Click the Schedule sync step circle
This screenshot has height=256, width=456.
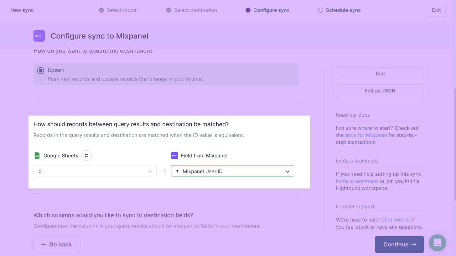coord(321,10)
